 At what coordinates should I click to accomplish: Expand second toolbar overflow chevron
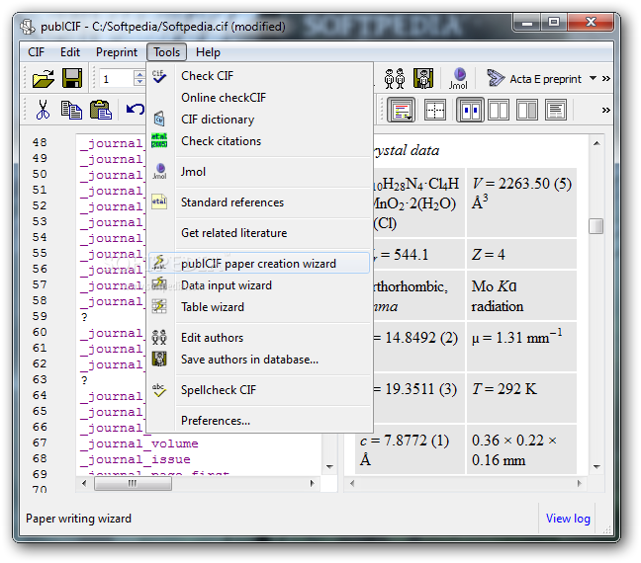point(605,110)
